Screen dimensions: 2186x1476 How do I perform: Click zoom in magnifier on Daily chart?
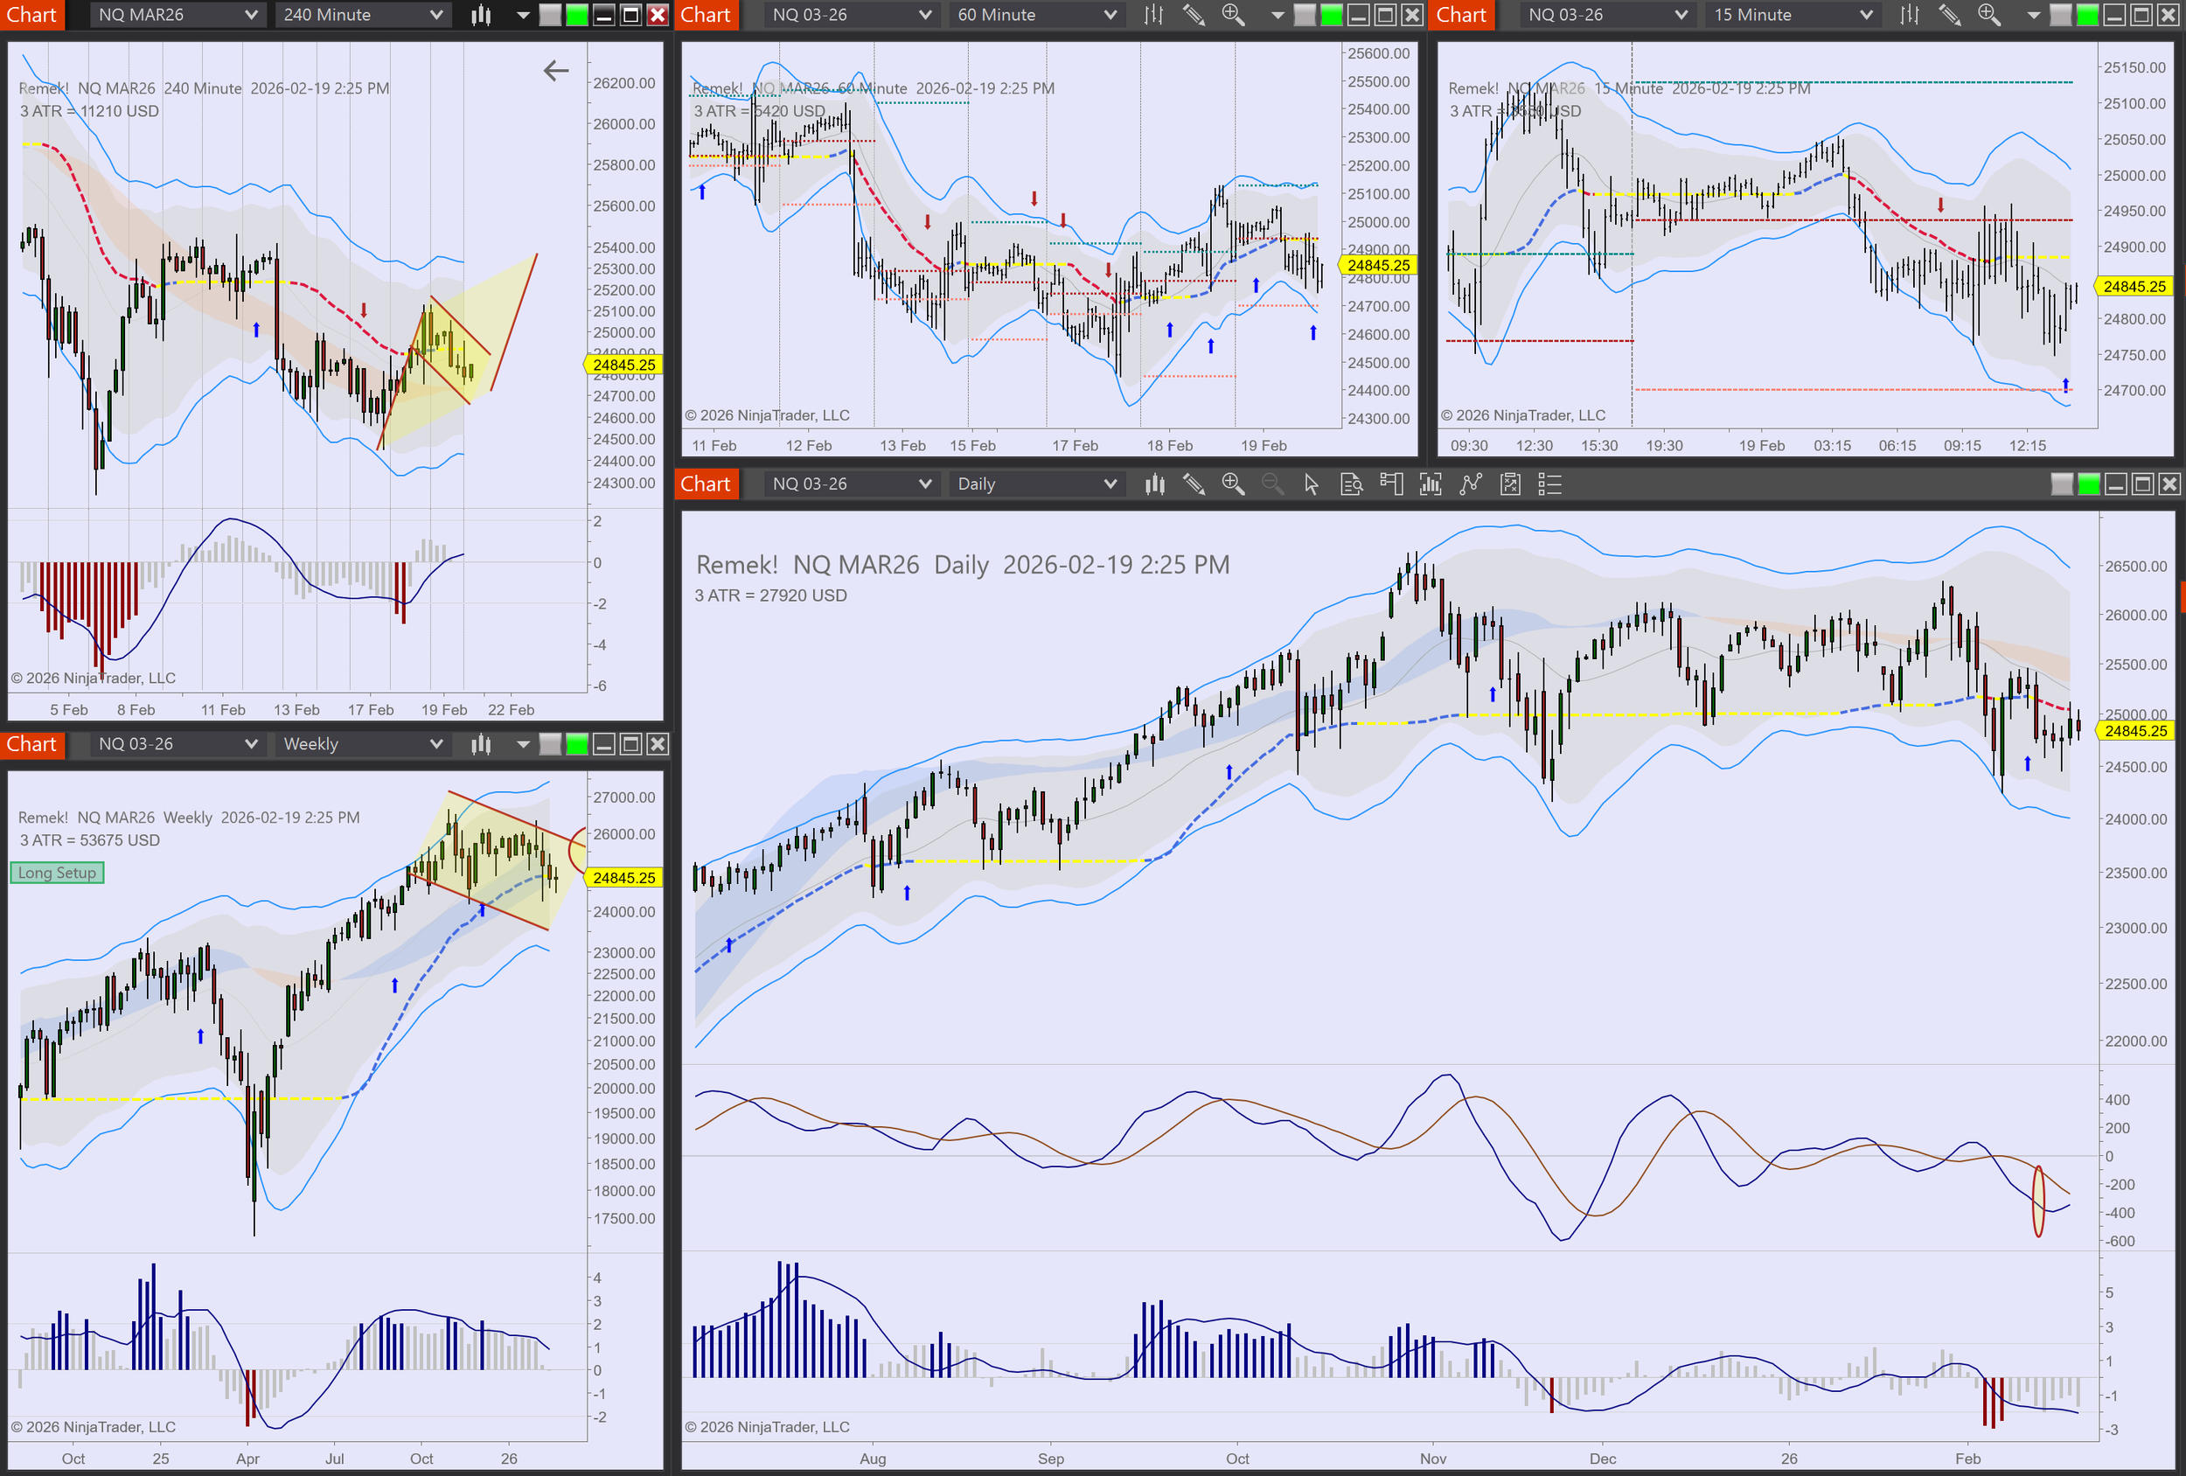[x=1232, y=484]
